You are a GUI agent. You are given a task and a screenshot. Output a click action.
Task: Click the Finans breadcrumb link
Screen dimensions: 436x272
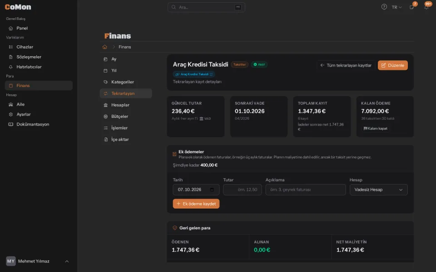pyautogui.click(x=124, y=47)
